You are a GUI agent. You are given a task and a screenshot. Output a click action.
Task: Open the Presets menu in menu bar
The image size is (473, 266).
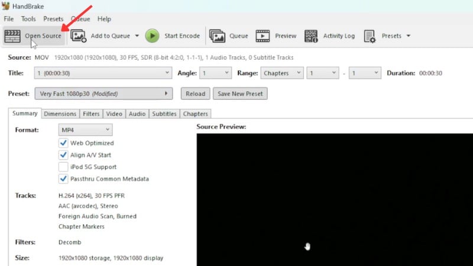(x=53, y=19)
